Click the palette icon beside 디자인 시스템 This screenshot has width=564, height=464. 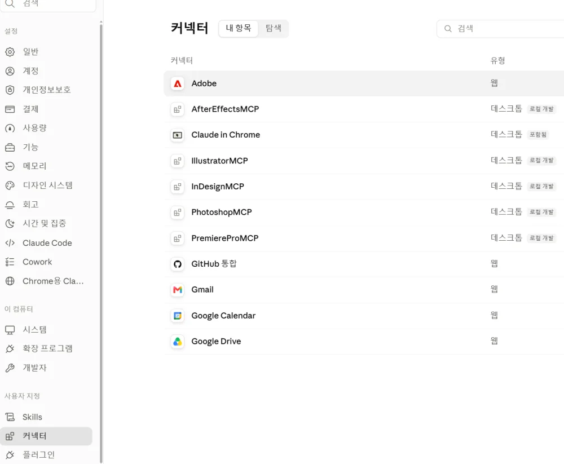pyautogui.click(x=10, y=185)
